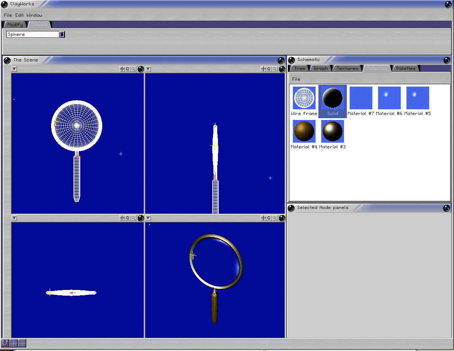Click the pan icon of the top-left viewport
This screenshot has width=454, height=351.
(122, 69)
